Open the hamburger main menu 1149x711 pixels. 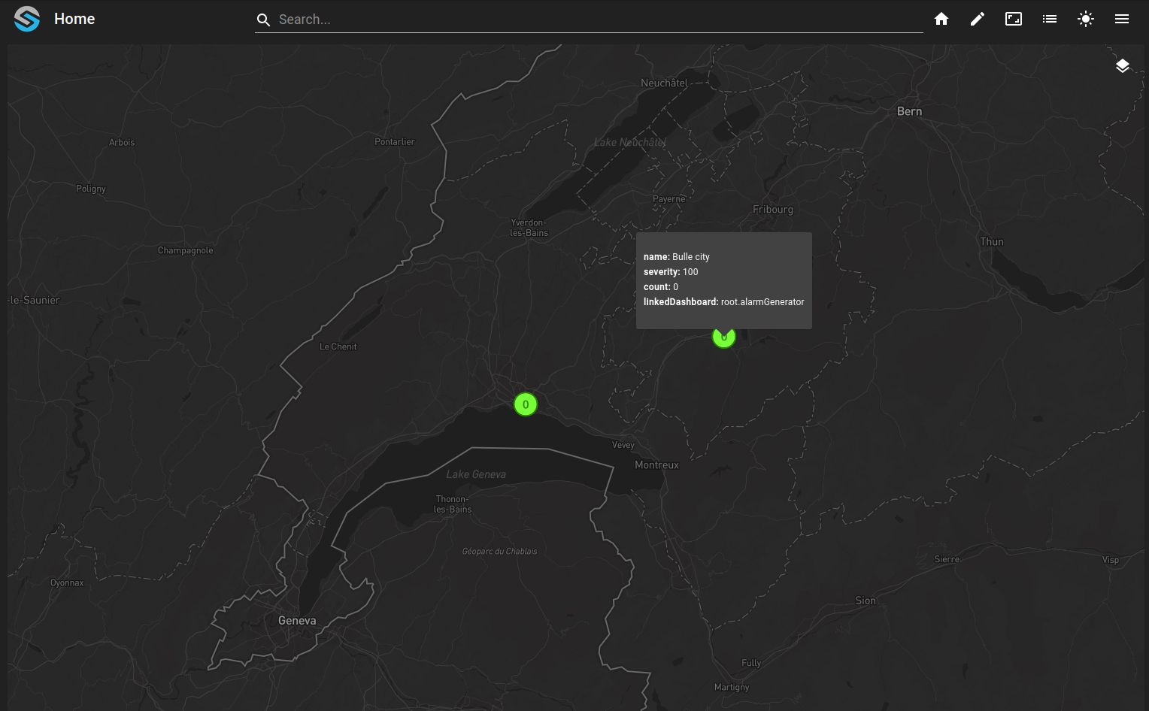click(1122, 19)
